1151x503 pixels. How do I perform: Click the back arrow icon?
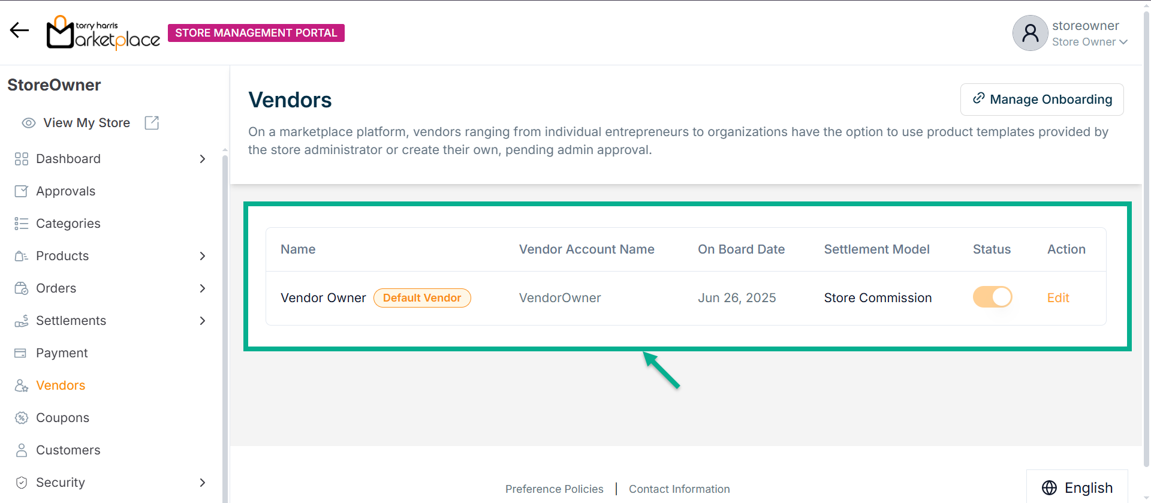[19, 31]
